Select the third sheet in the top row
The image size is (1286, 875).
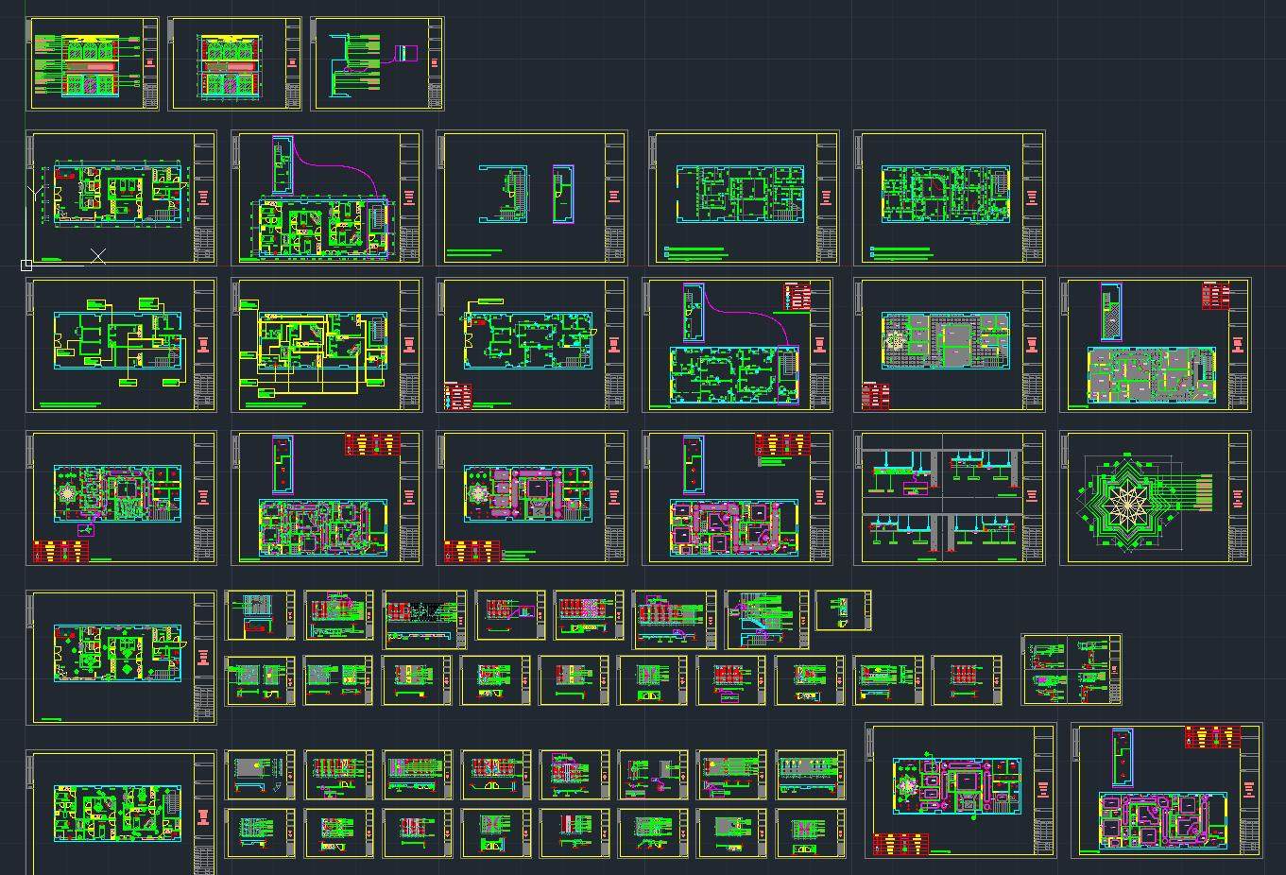click(x=378, y=63)
